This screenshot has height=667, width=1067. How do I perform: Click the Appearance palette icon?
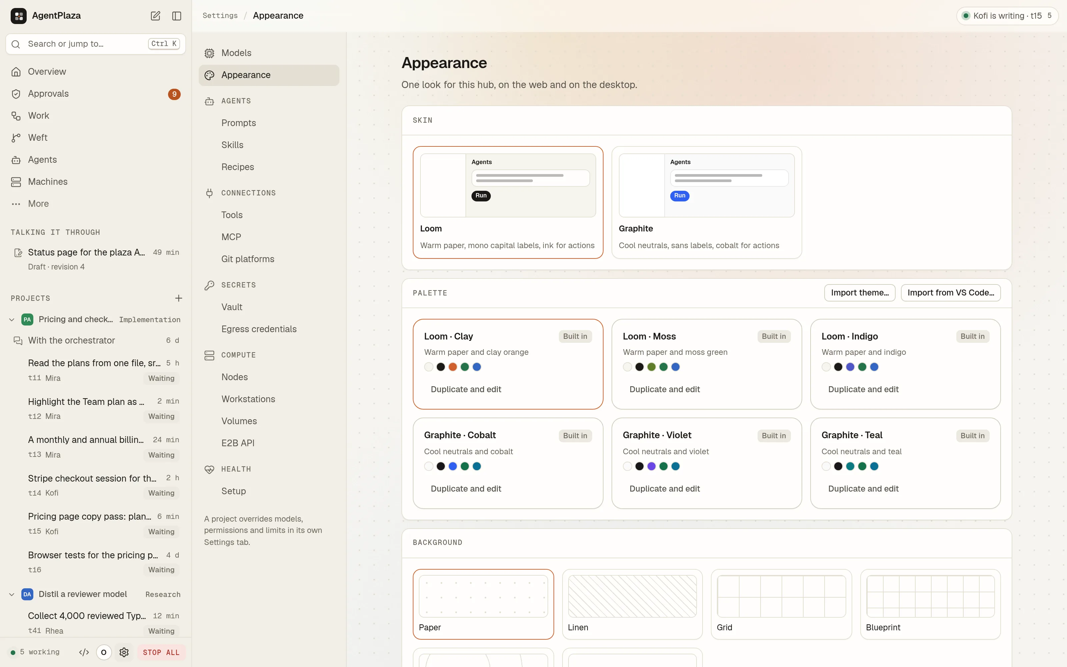pos(209,75)
